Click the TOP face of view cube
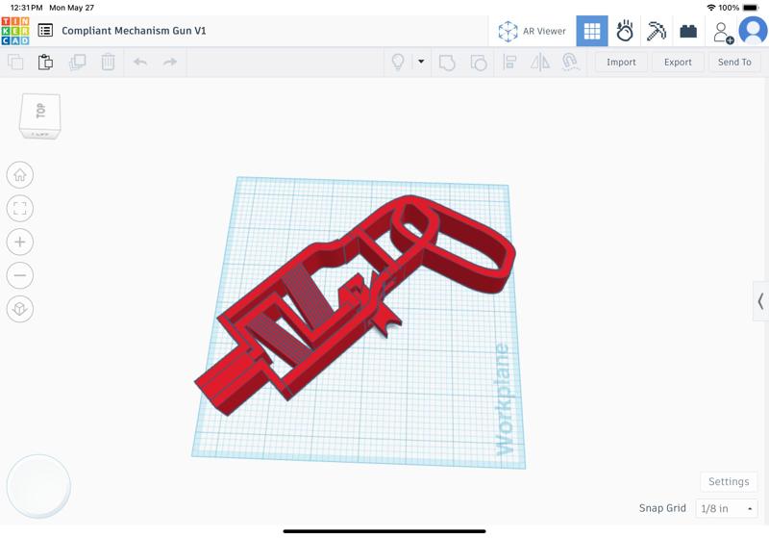Viewport: 769px width, 538px height. [40, 111]
